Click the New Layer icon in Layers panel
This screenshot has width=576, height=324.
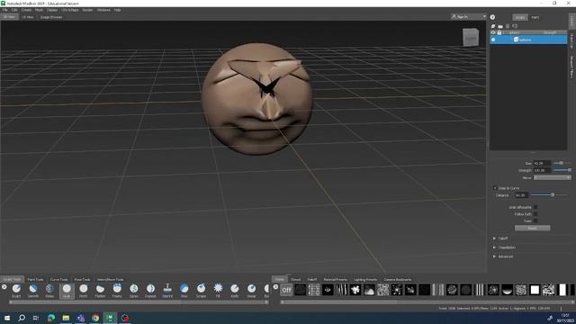[x=493, y=26]
